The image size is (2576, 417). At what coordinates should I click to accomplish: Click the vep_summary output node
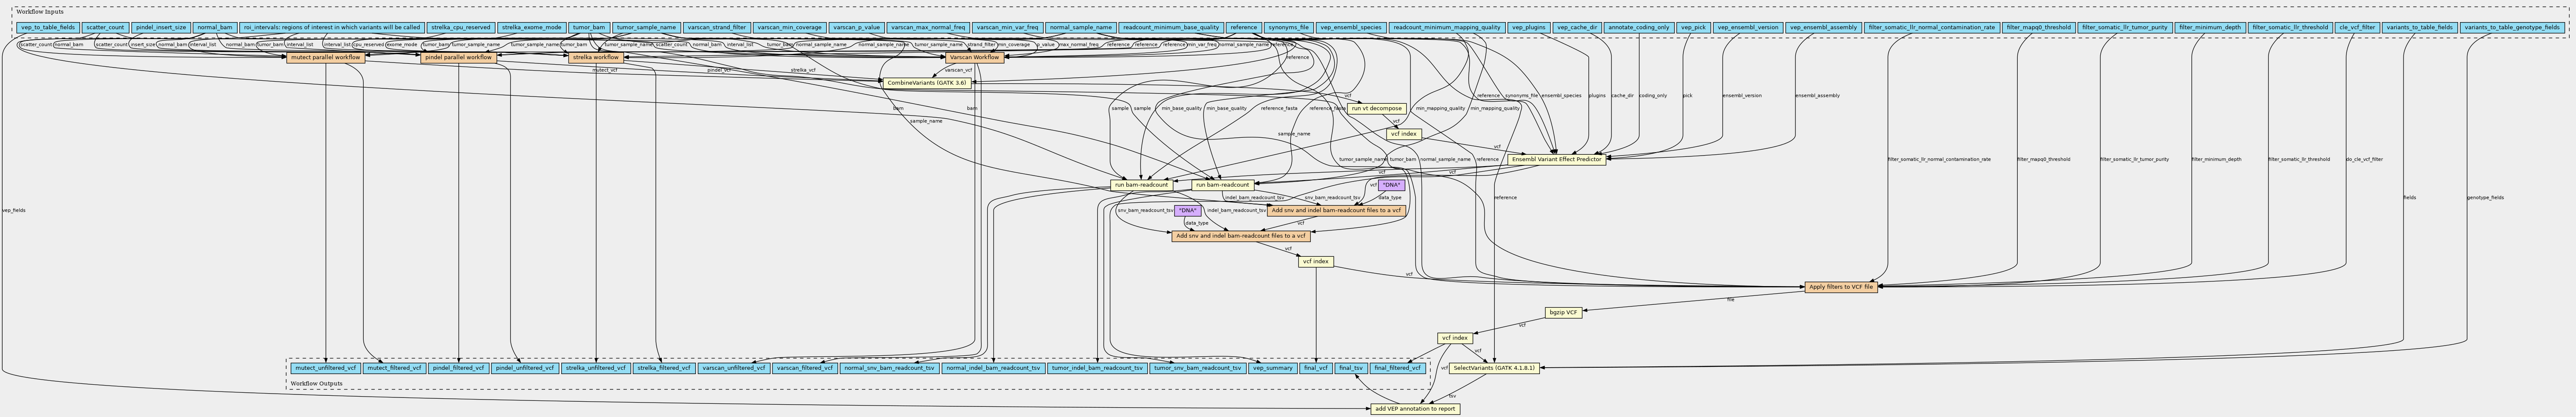coord(1273,368)
